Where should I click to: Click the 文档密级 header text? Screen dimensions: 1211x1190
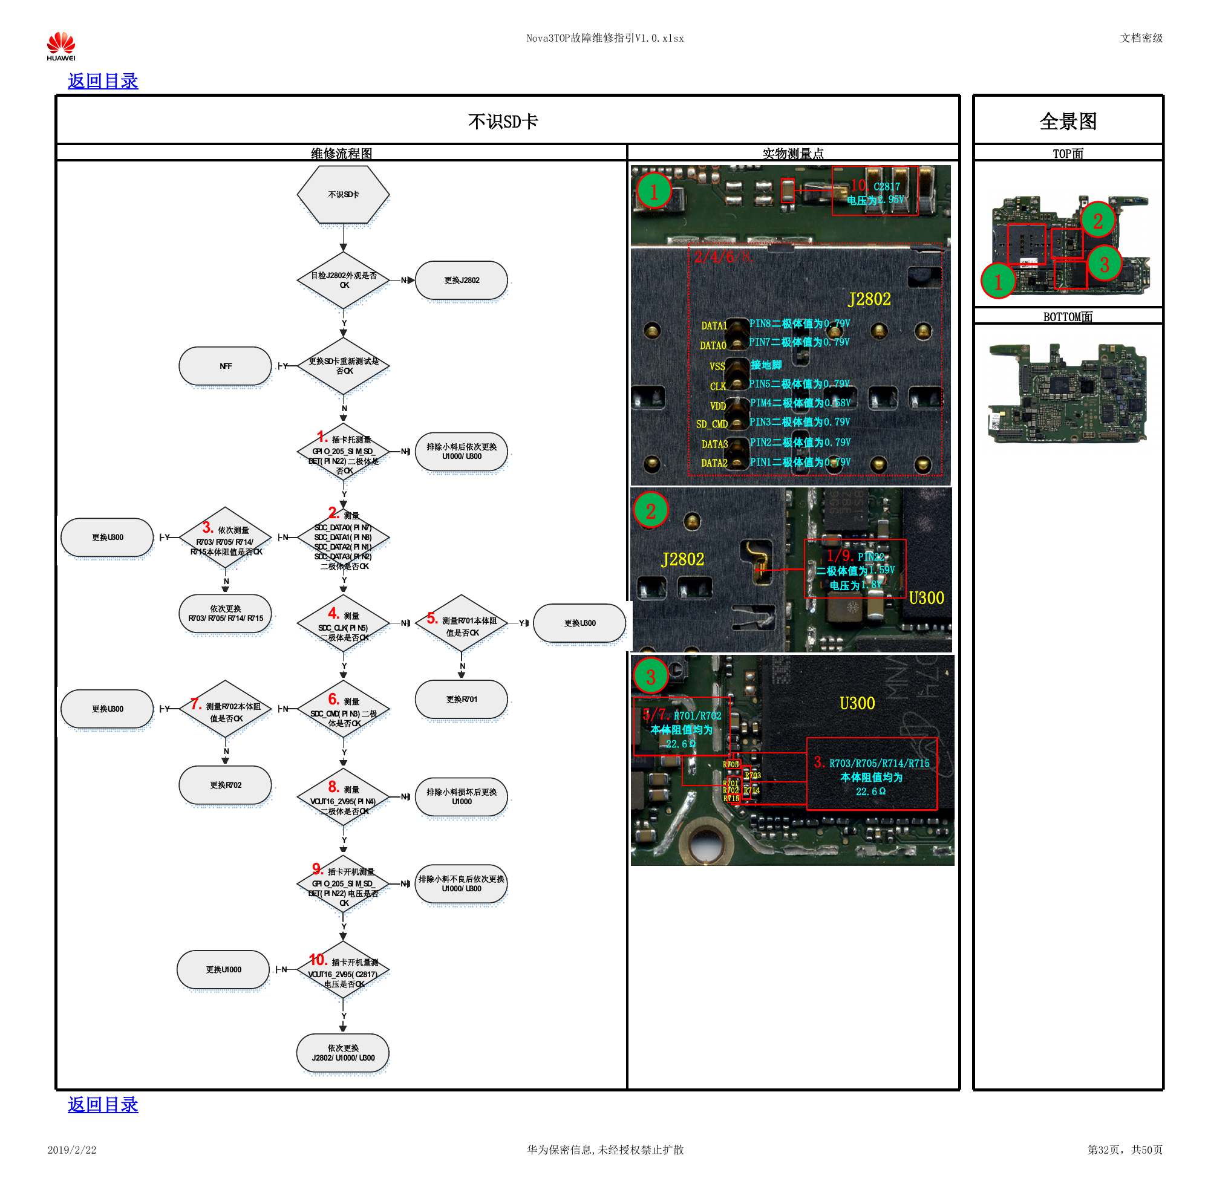(x=1141, y=38)
